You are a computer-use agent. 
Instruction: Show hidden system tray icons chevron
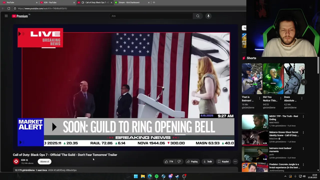[x=285, y=176]
